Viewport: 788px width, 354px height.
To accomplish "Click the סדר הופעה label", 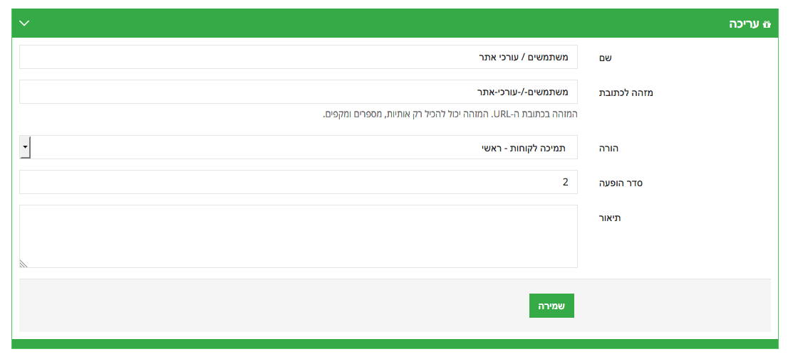I will click(x=621, y=183).
